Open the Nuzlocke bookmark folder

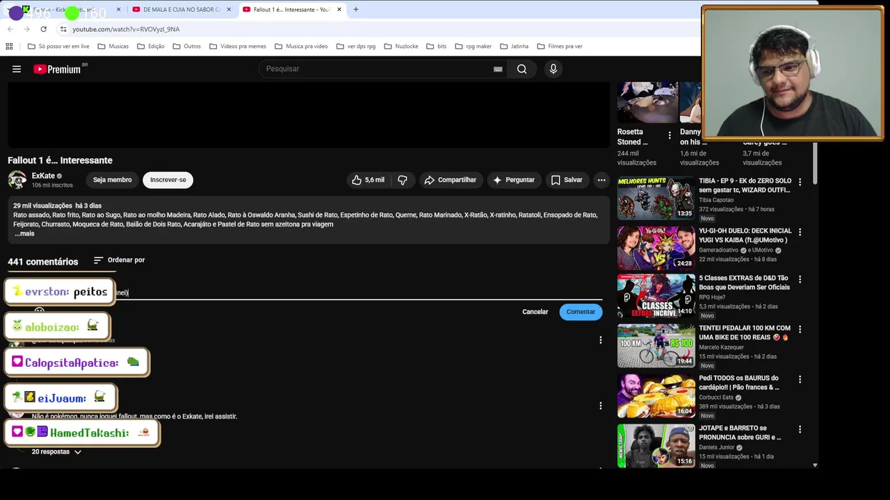[x=400, y=47]
